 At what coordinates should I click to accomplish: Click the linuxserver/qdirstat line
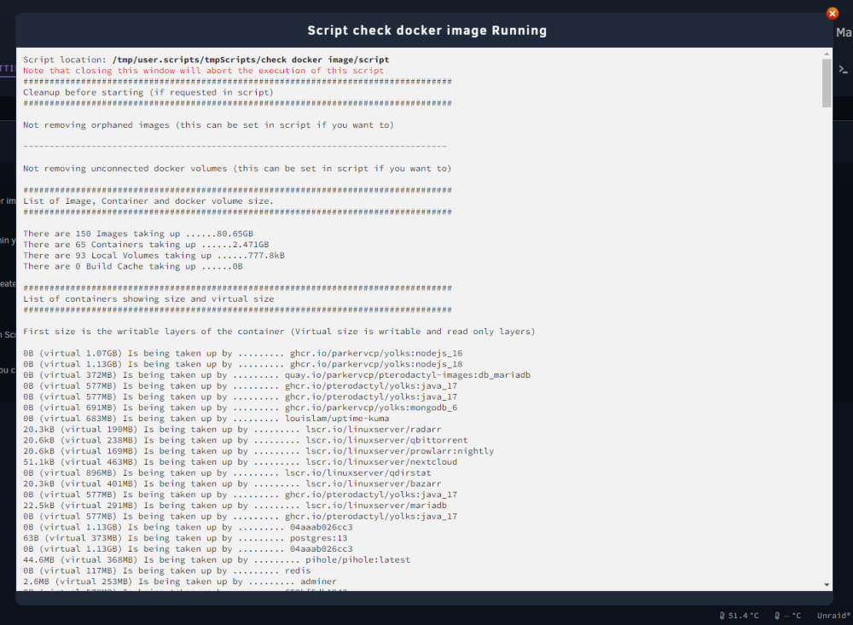click(x=227, y=473)
